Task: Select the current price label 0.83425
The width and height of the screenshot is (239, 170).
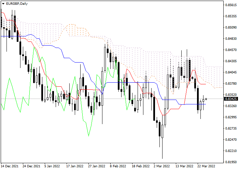Action: pos(231,99)
